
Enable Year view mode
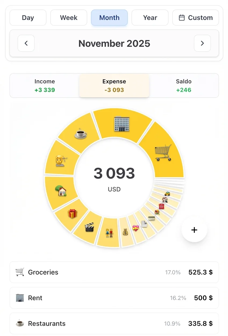150,17
